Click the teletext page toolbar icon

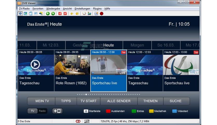[36, 14]
